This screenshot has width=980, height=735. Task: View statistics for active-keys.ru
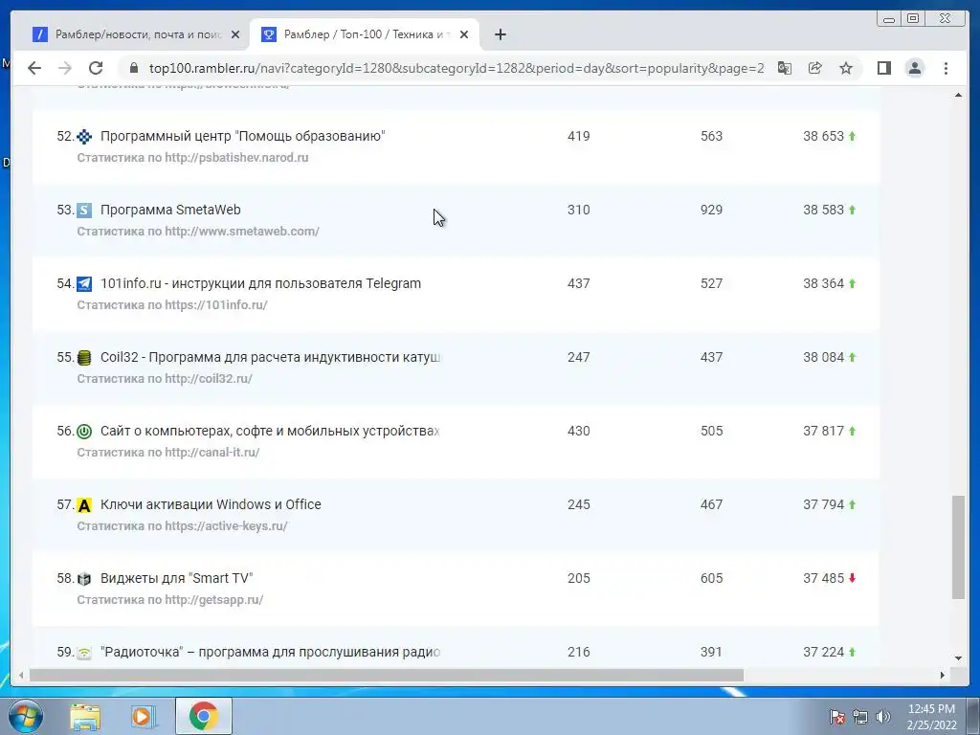(x=182, y=526)
